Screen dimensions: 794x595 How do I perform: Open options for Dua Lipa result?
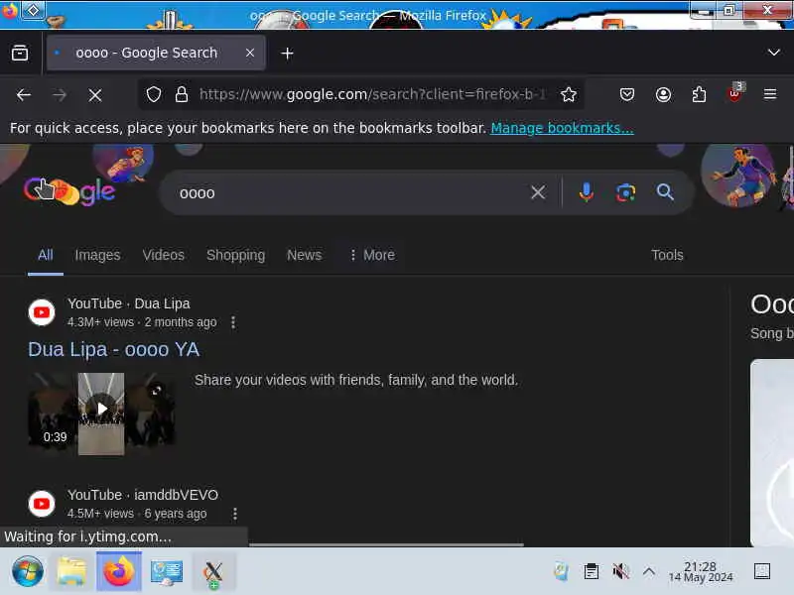[233, 322]
